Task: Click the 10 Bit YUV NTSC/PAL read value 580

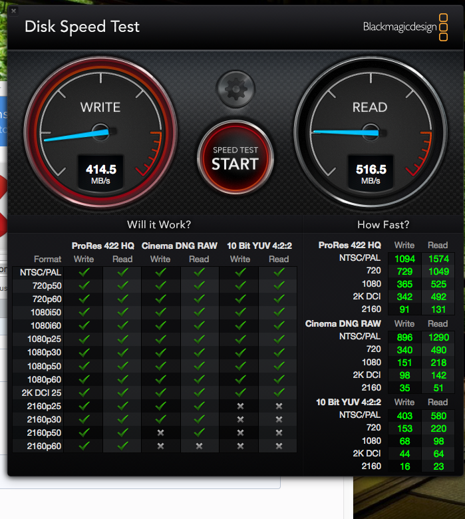Action: (438, 416)
